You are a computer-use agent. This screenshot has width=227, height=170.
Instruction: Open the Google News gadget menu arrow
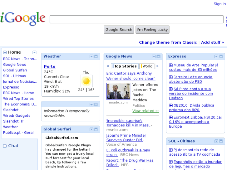154,56
